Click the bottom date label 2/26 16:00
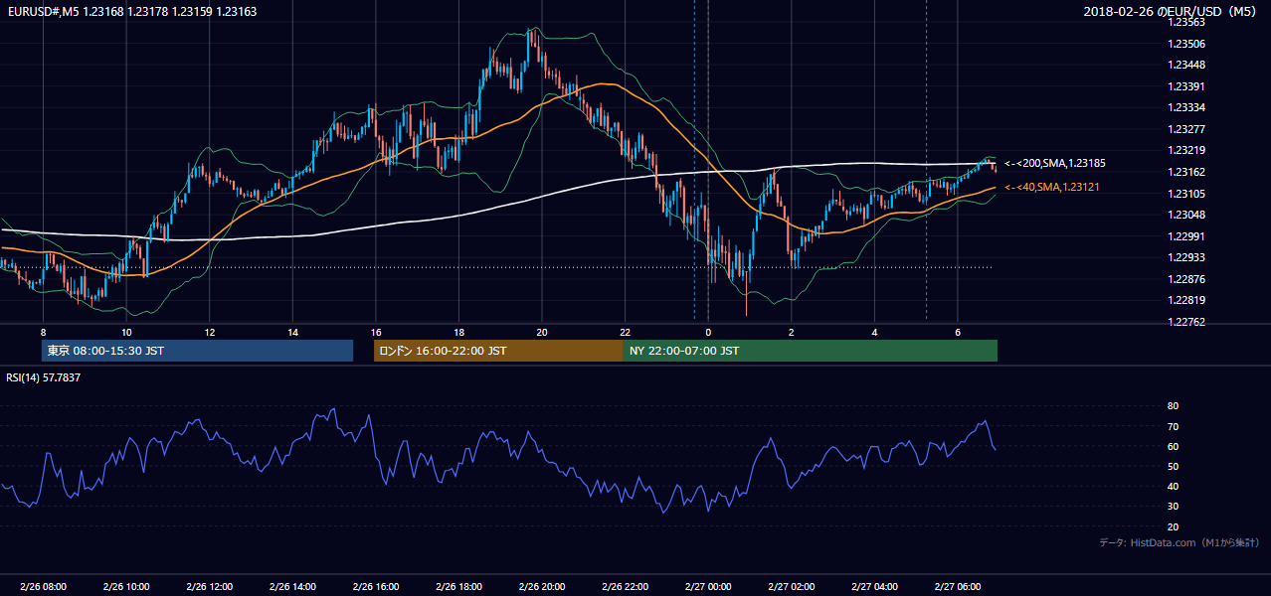The height and width of the screenshot is (596, 1271). point(375,587)
